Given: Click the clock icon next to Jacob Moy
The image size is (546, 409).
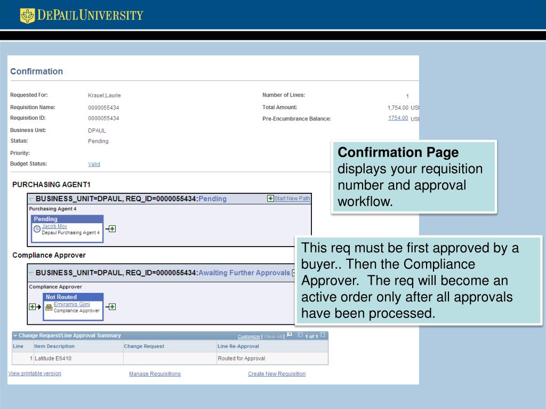Looking at the screenshot, I should coord(37,229).
